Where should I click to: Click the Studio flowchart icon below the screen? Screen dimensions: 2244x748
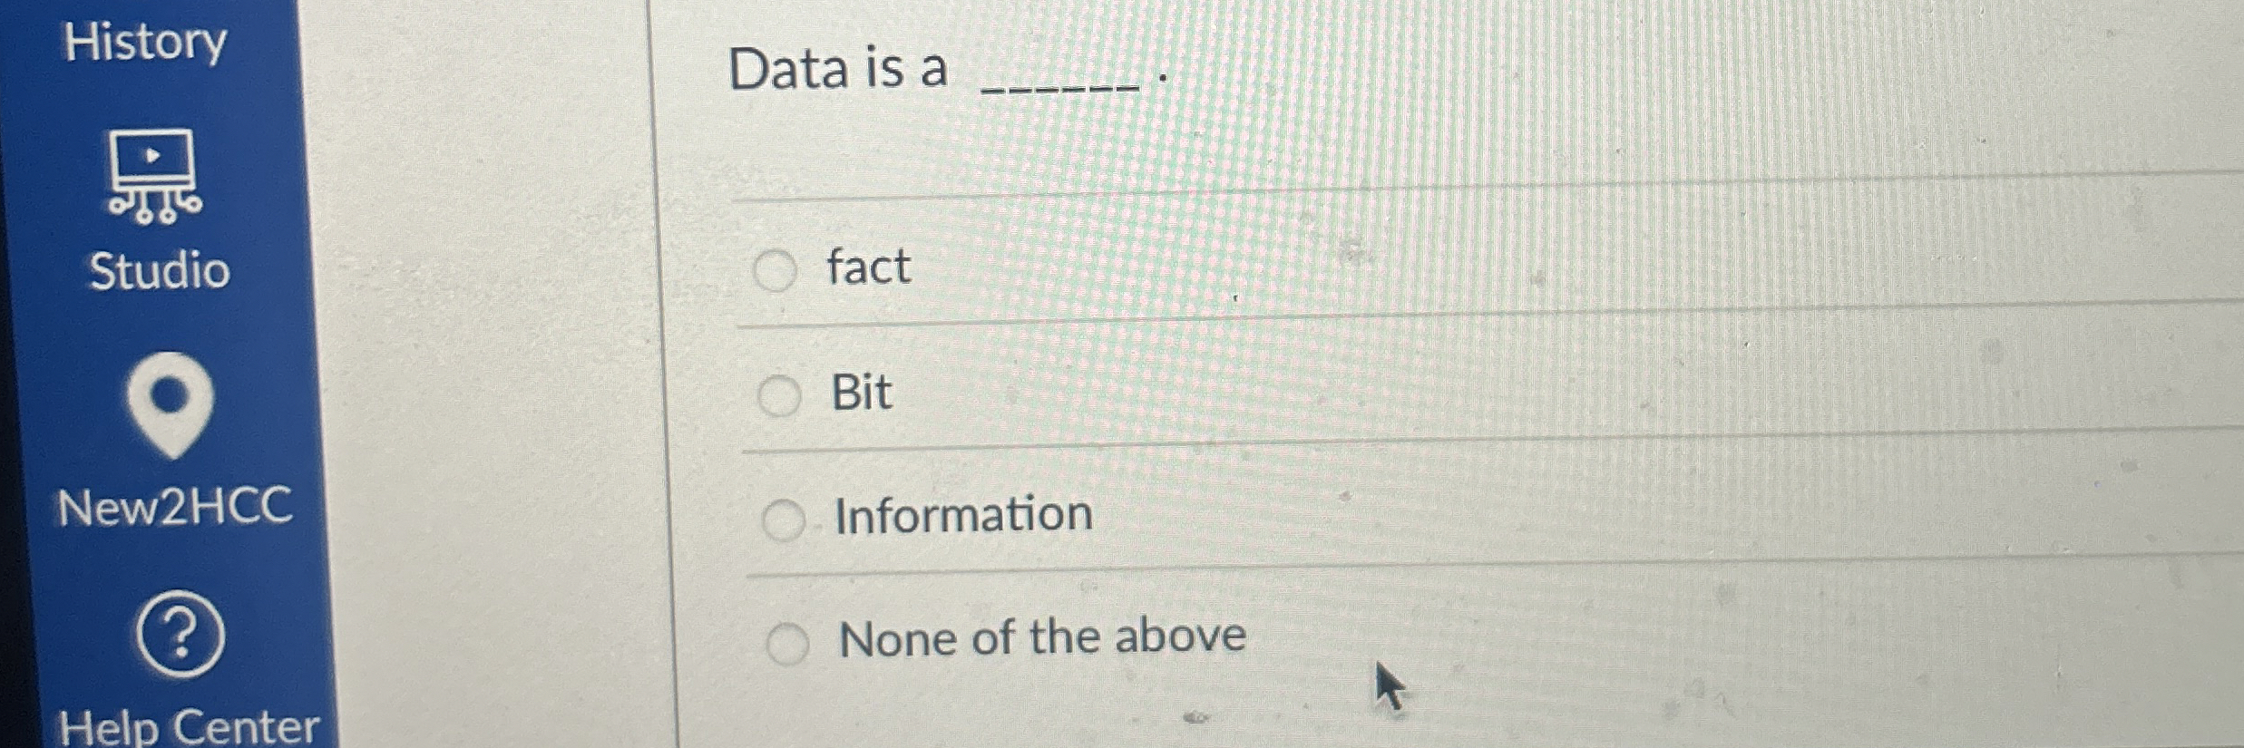(x=156, y=209)
